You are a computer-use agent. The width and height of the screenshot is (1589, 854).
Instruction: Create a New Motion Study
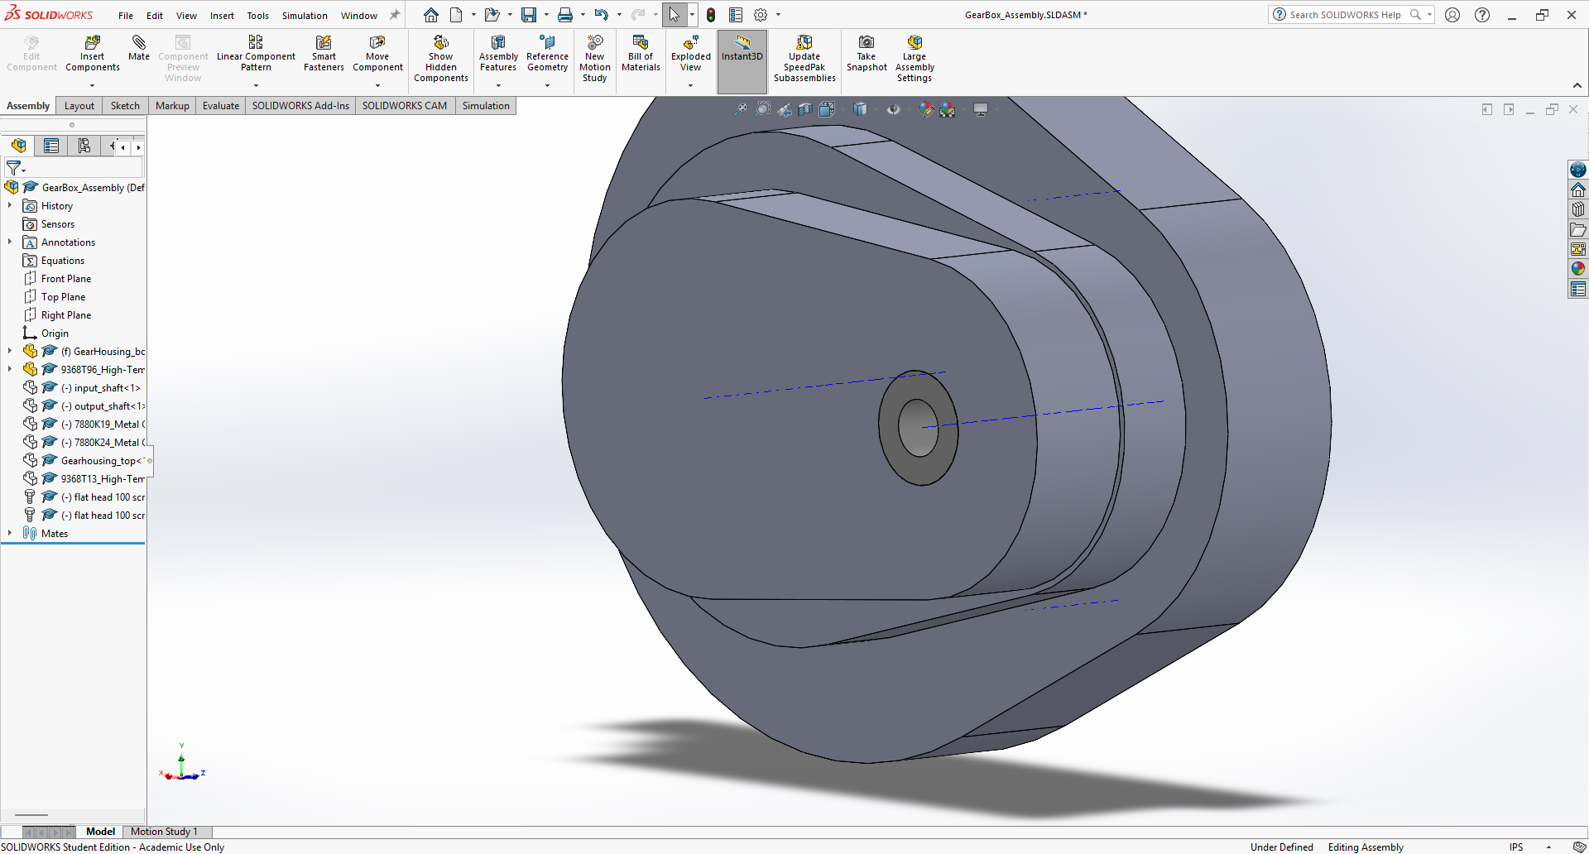[595, 59]
